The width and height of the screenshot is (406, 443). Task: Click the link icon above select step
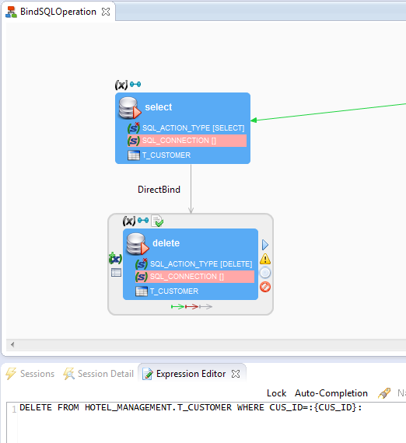pyautogui.click(x=135, y=84)
